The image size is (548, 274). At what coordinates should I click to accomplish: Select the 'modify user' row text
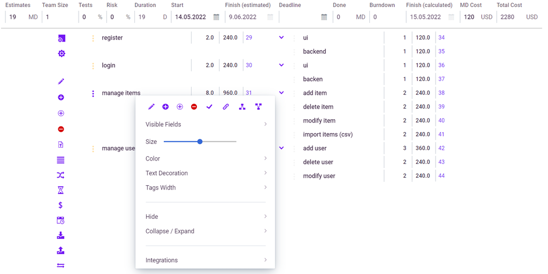[x=319, y=176]
